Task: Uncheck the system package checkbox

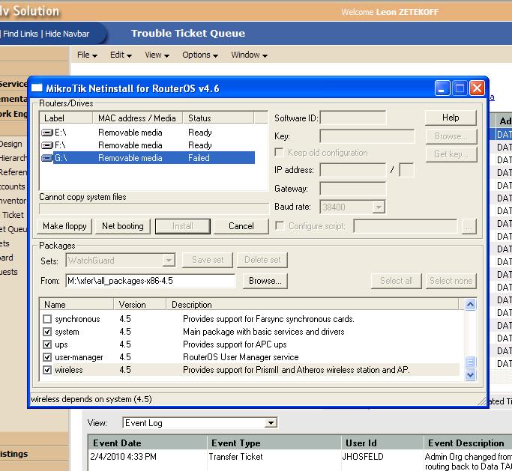Action: [x=47, y=332]
